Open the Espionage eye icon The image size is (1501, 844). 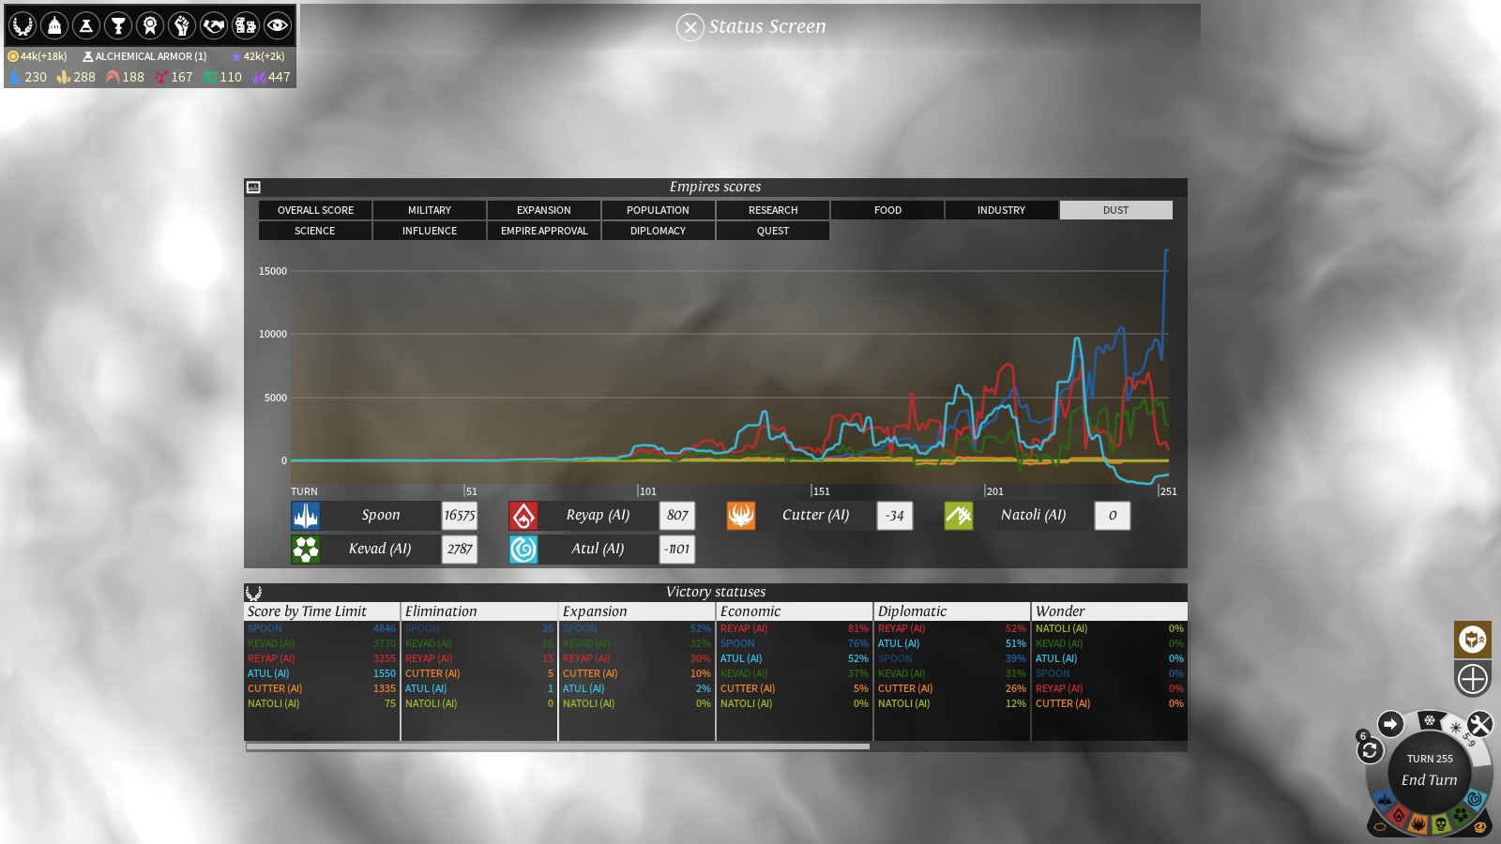point(278,25)
